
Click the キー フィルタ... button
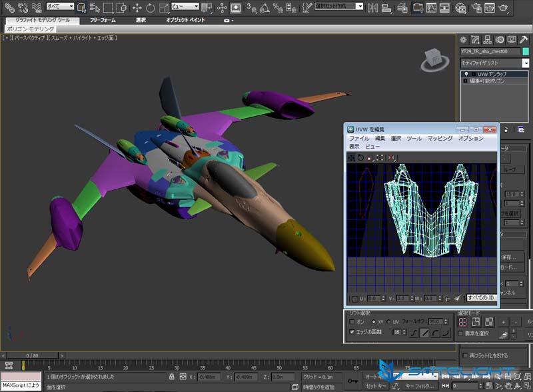420,386
